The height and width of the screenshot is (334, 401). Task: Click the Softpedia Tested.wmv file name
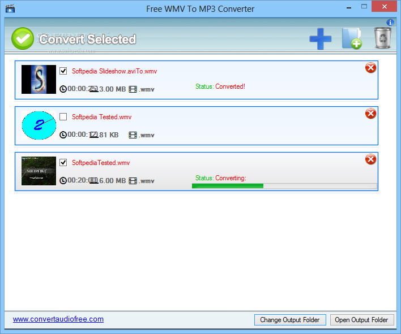coord(101,117)
